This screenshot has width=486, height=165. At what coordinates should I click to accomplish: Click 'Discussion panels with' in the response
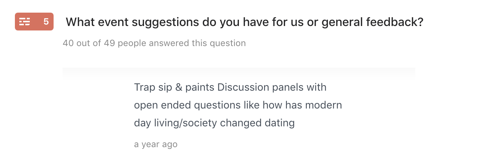272,88
